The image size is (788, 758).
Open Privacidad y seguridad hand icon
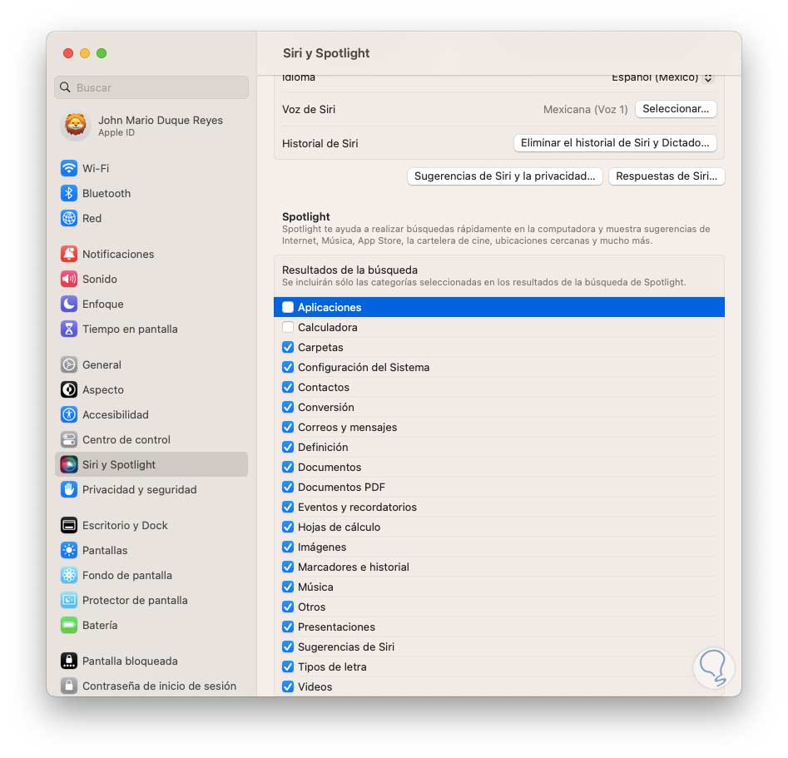(x=69, y=489)
